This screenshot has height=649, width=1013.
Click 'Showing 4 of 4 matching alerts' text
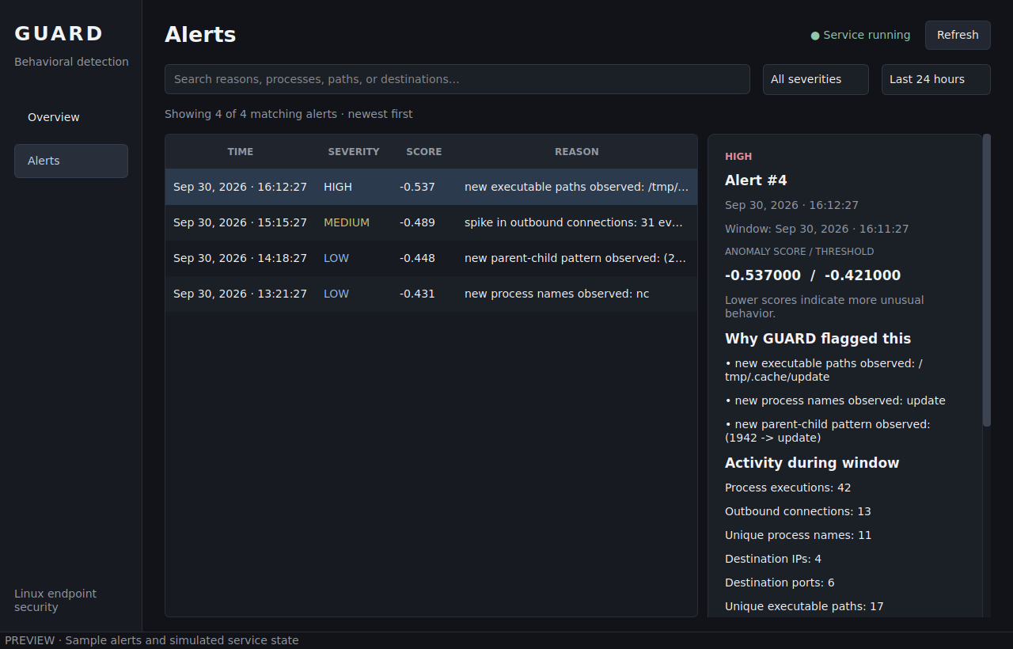pos(288,114)
